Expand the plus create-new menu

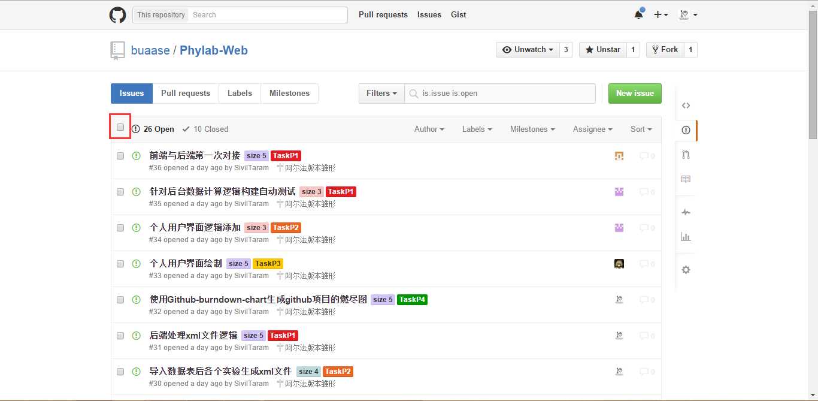click(x=661, y=14)
